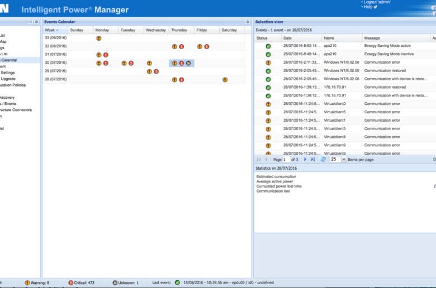436x288 pixels.
Task: Select the critical icon on Tuesday of week 30
Action: point(131,63)
